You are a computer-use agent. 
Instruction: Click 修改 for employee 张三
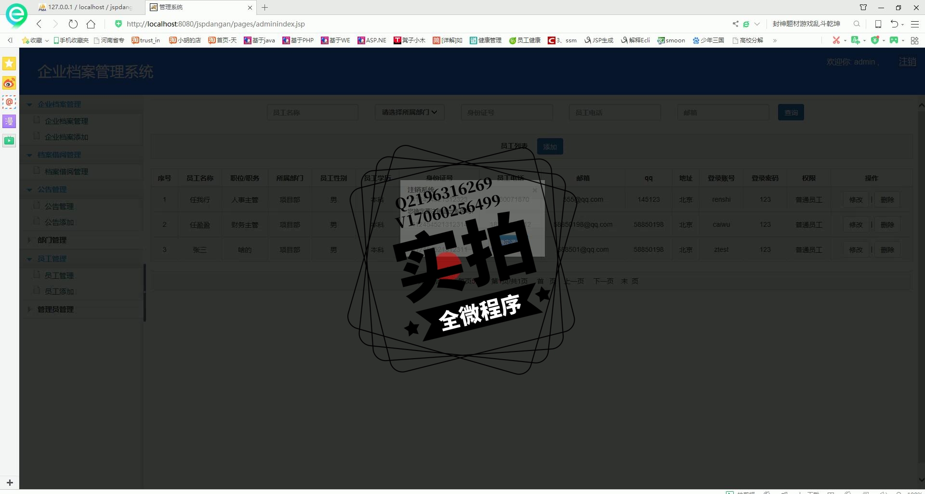pyautogui.click(x=856, y=249)
